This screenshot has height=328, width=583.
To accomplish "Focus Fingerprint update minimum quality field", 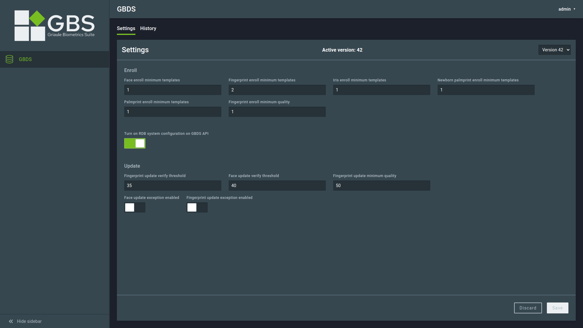I will [382, 186].
